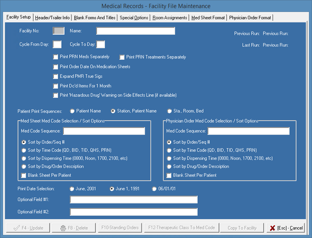Go to the Room Assignments tab
This screenshot has height=238, width=312.
click(x=170, y=18)
